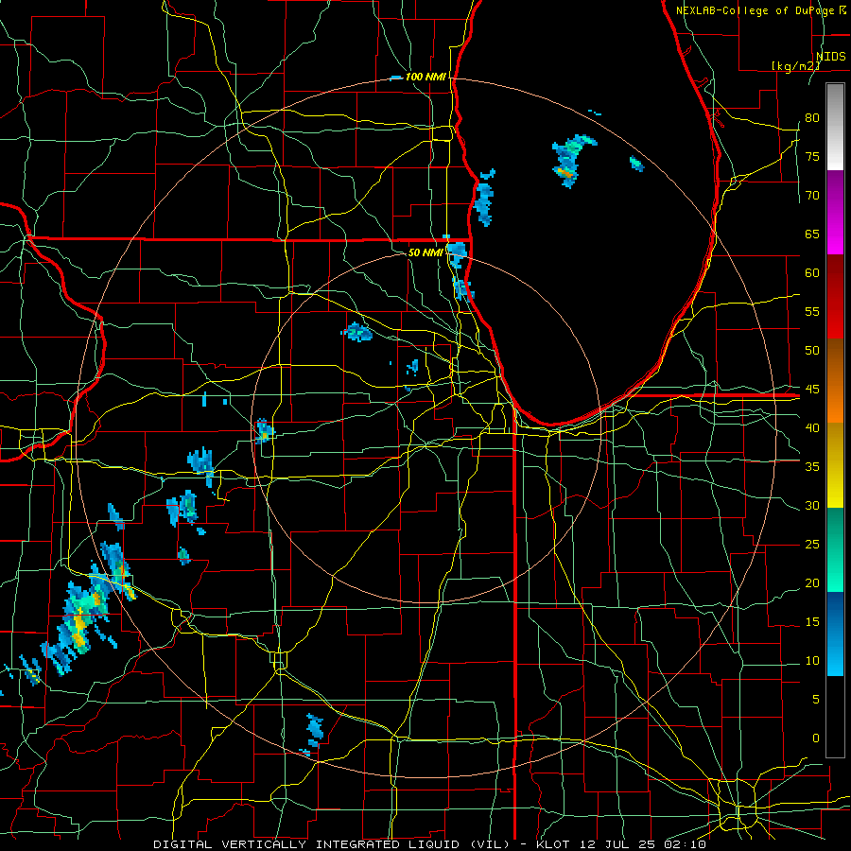Click the yellow segment of color scale
This screenshot has width=851, height=851.
point(835,465)
